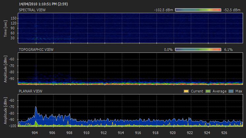Click the Time [sec] axis label
Screen dimensions: 246x138
pos(6,28)
